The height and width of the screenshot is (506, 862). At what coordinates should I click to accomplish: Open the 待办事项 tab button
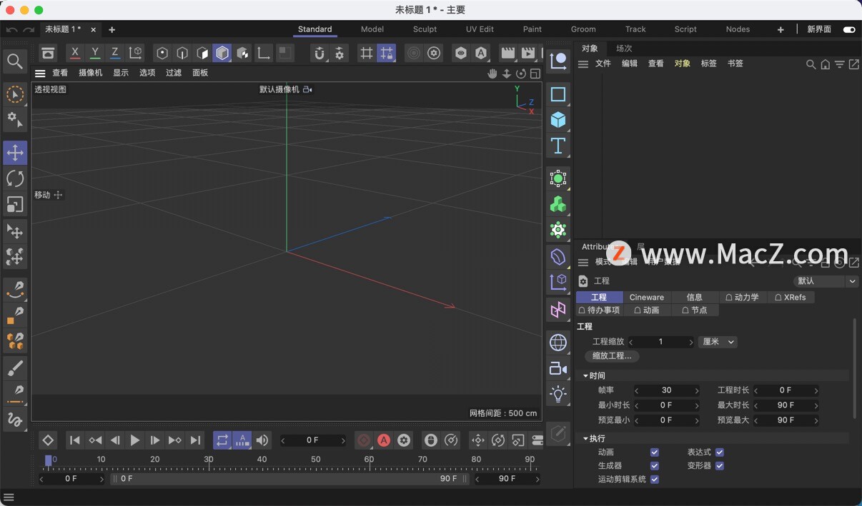(x=600, y=310)
